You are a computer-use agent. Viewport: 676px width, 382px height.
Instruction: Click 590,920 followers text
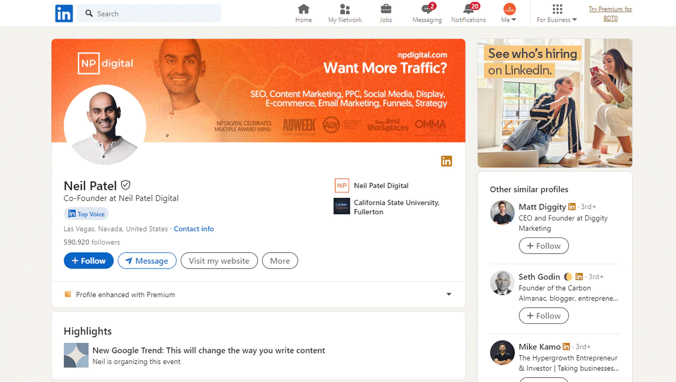tap(92, 242)
